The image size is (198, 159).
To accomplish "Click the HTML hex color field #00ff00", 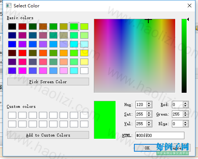I will [x=160, y=135].
